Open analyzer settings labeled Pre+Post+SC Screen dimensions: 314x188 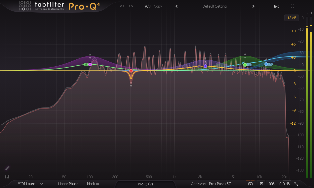coord(220,184)
